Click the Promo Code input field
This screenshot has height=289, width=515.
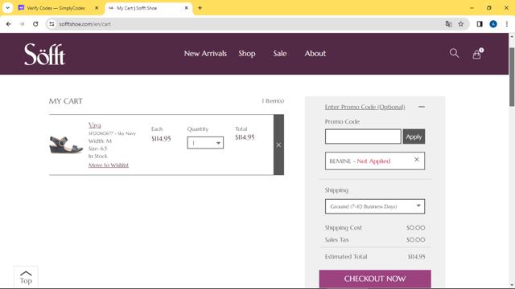[363, 136]
